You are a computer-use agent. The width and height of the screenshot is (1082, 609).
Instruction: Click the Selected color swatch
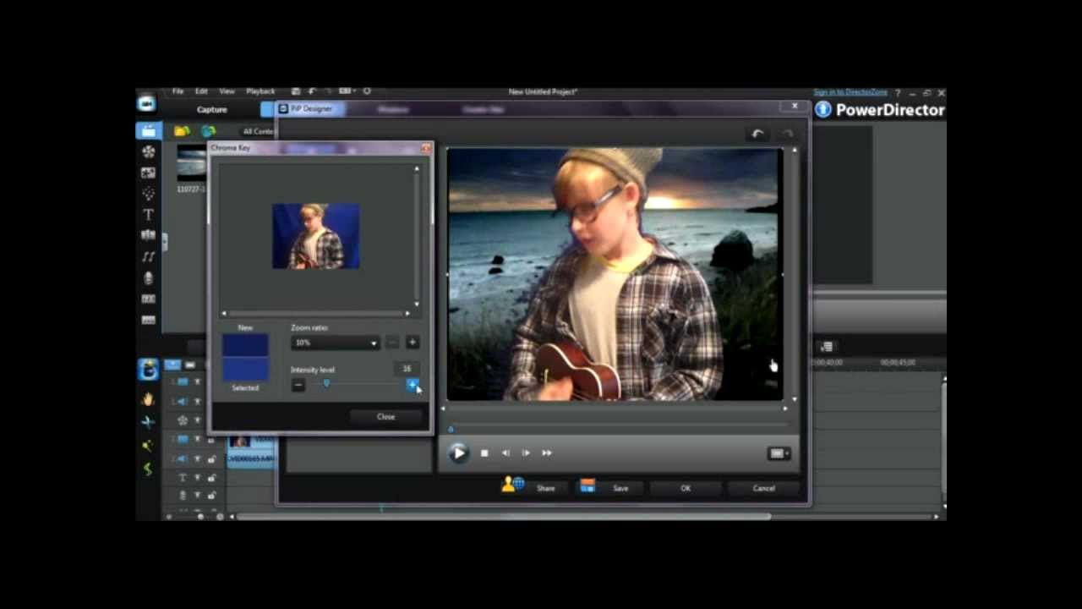click(x=245, y=369)
